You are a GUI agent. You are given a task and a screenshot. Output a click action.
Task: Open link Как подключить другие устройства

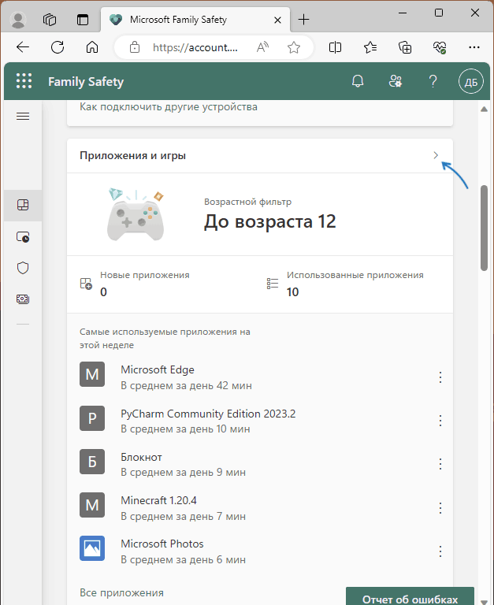[169, 107]
